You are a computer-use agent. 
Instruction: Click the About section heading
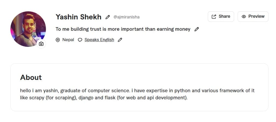click(31, 77)
